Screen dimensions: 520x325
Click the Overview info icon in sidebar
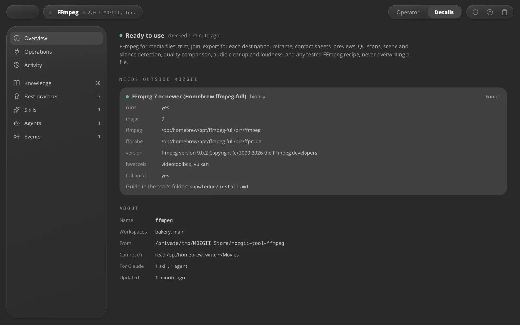(x=17, y=38)
